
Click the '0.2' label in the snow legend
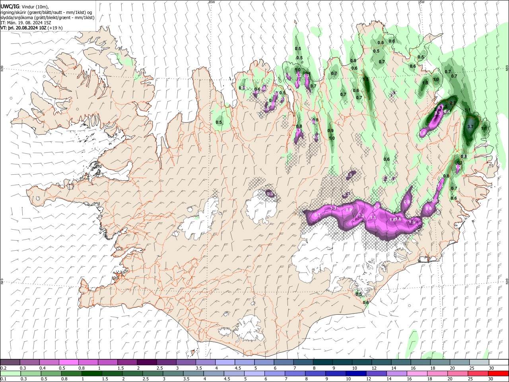click(3, 368)
